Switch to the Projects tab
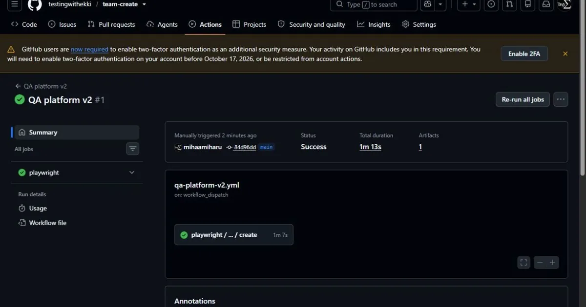Image resolution: width=586 pixels, height=307 pixels. tap(250, 24)
